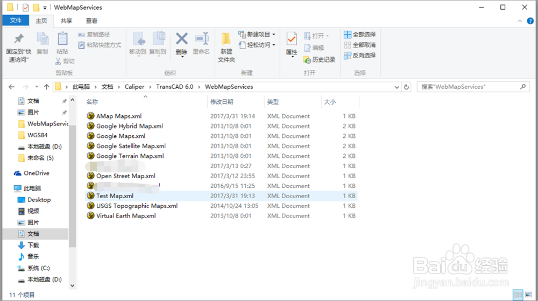Screen dimensions: 538x301
Task: Click Paste Shortcut (粘贴快捷方式)
Action: (100, 45)
